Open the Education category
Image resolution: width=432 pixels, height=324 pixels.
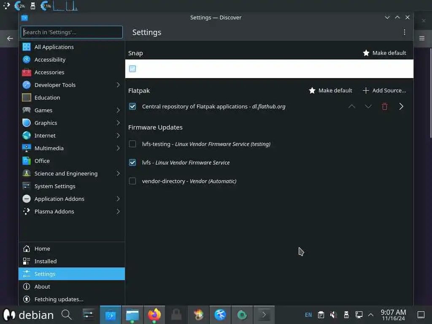coord(72,97)
